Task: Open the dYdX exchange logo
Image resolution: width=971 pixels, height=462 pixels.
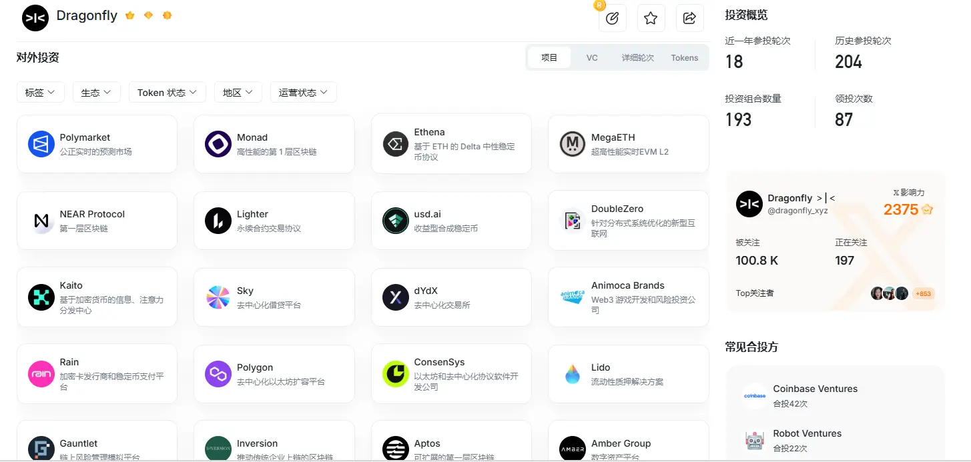Action: click(395, 297)
